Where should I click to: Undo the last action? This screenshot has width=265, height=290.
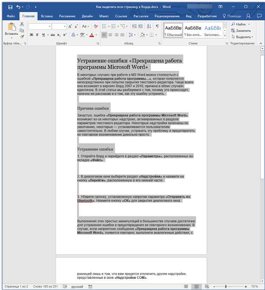coord(18,7)
